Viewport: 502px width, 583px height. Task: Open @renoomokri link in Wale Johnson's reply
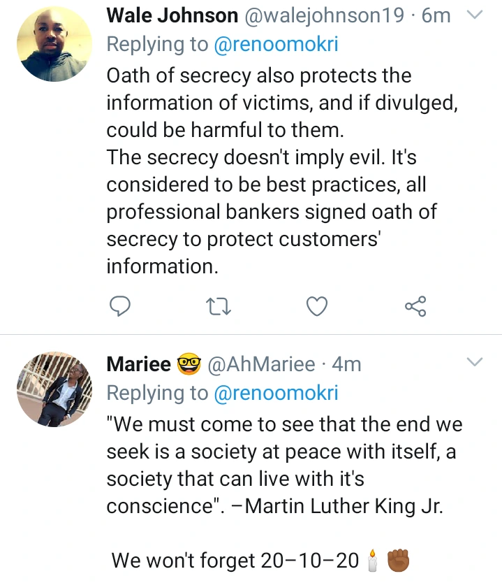click(x=275, y=45)
